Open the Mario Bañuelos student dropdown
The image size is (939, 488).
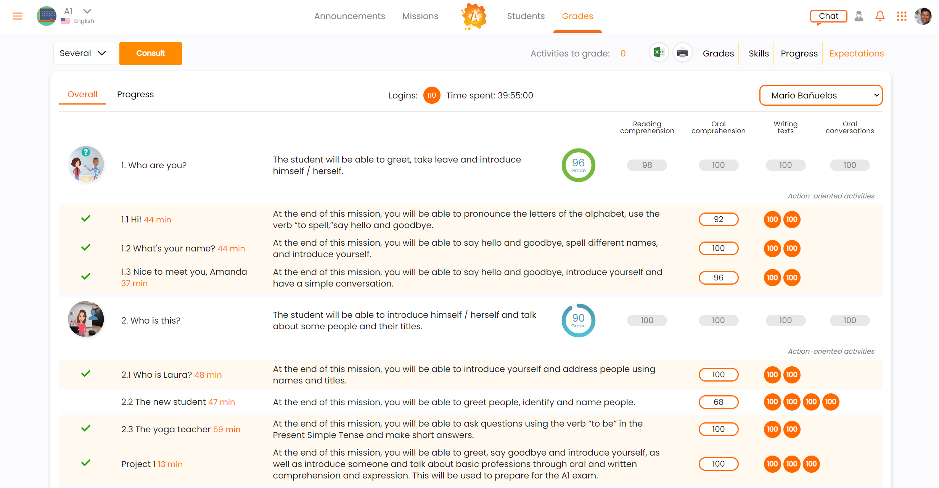click(x=821, y=95)
